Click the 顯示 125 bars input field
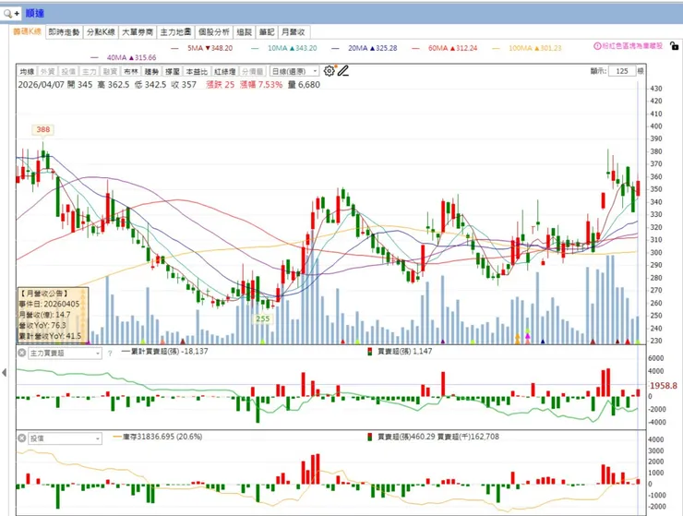Viewport: 683px width, 516px height. tap(622, 71)
